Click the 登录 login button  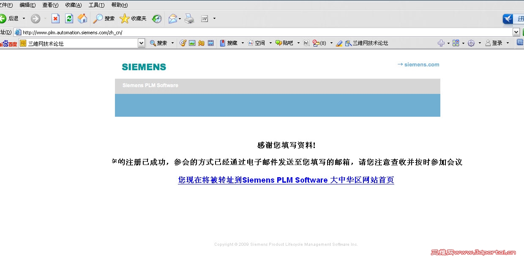tap(494, 43)
